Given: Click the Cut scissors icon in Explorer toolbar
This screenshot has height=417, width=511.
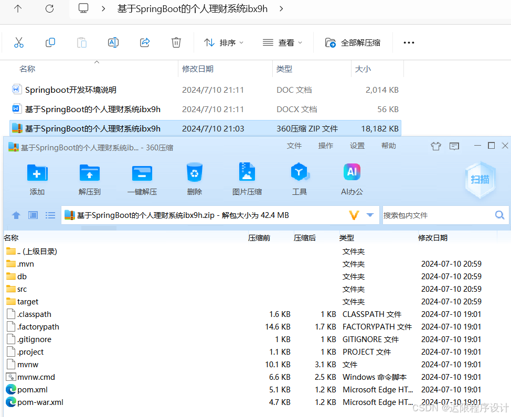Looking at the screenshot, I should pyautogui.click(x=19, y=42).
